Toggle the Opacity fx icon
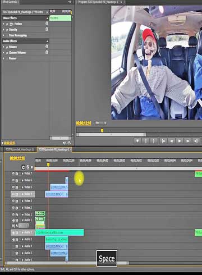Screen dimensions: 202x275 [x=7, y=30]
